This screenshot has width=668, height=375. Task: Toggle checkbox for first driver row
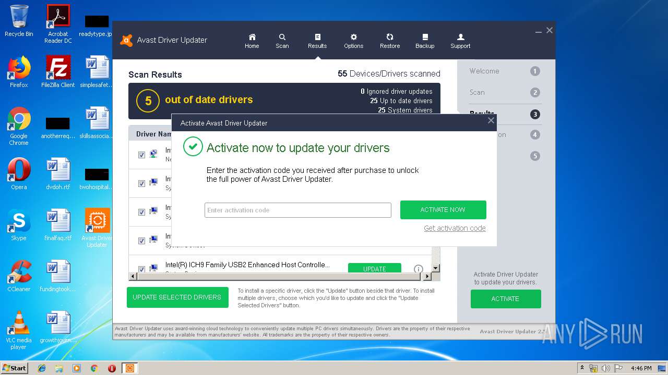coord(141,155)
